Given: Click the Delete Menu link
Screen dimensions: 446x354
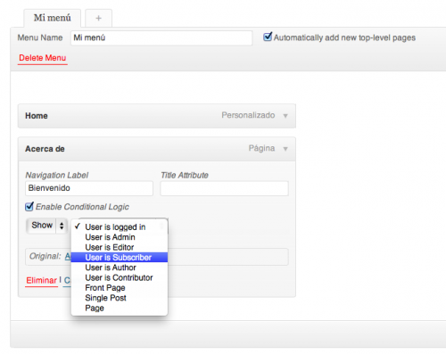Looking at the screenshot, I should [43, 58].
